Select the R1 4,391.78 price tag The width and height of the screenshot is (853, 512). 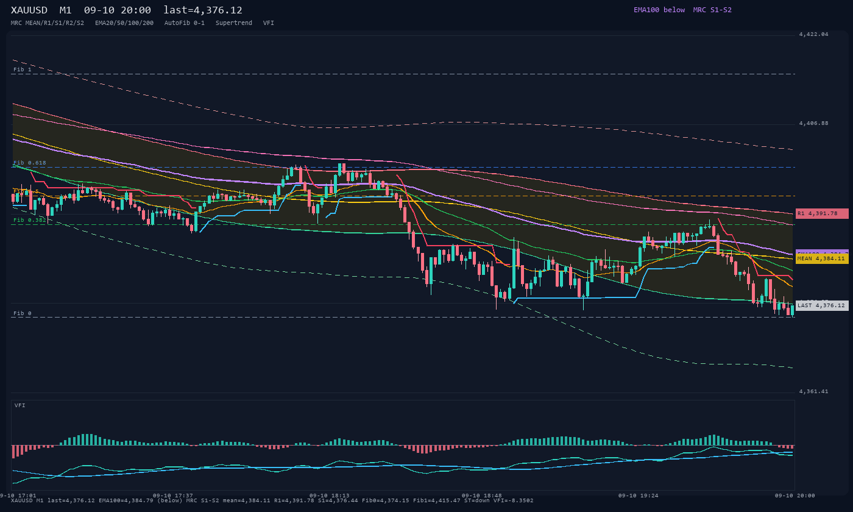point(822,213)
